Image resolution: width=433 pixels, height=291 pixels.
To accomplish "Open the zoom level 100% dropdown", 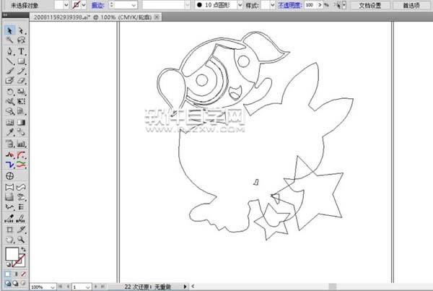I will click(x=53, y=287).
